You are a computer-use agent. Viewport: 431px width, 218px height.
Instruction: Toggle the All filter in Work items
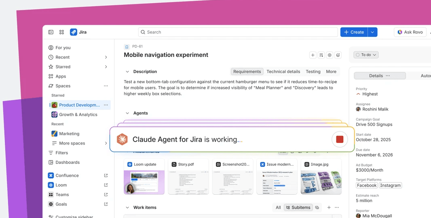[x=278, y=207]
